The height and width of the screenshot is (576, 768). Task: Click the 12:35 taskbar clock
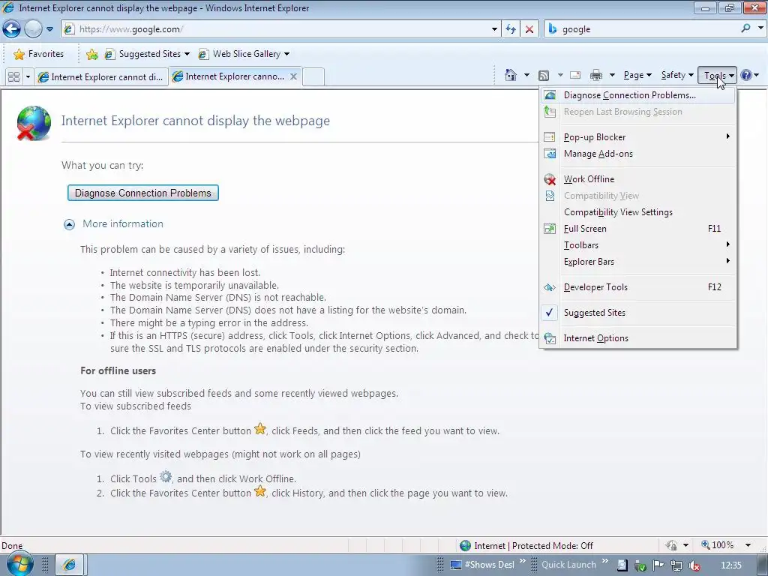731,565
